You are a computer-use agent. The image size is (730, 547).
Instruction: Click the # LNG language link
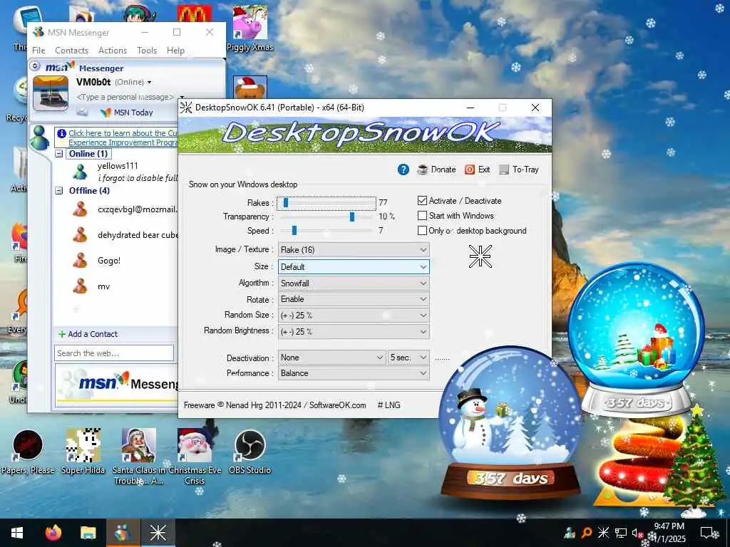pos(389,405)
